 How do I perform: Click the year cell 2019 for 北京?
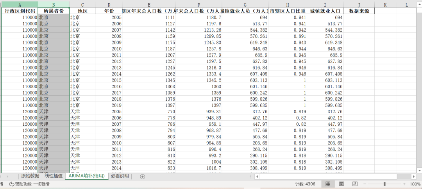[x=109, y=105]
